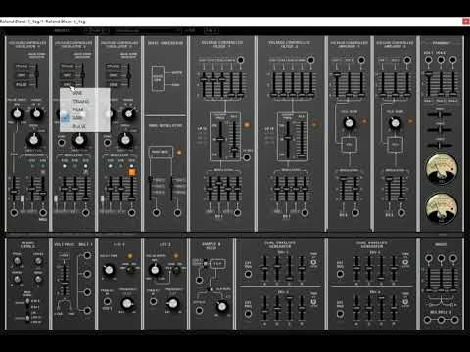Click oscillator 1's TRIANG waveform label

[x=22, y=66]
